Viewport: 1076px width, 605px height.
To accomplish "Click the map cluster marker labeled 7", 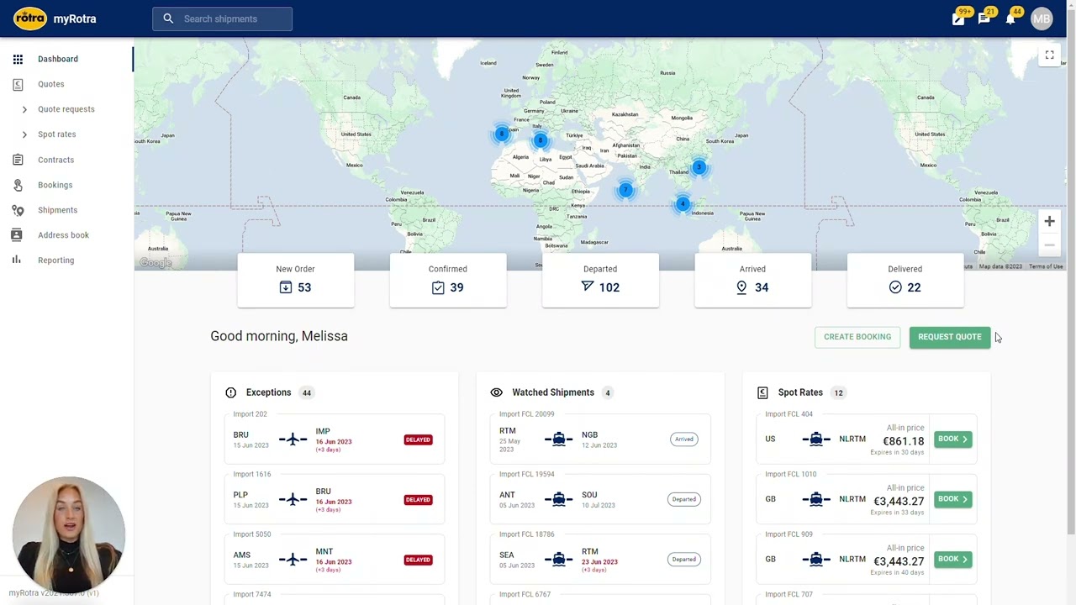I will tap(625, 190).
